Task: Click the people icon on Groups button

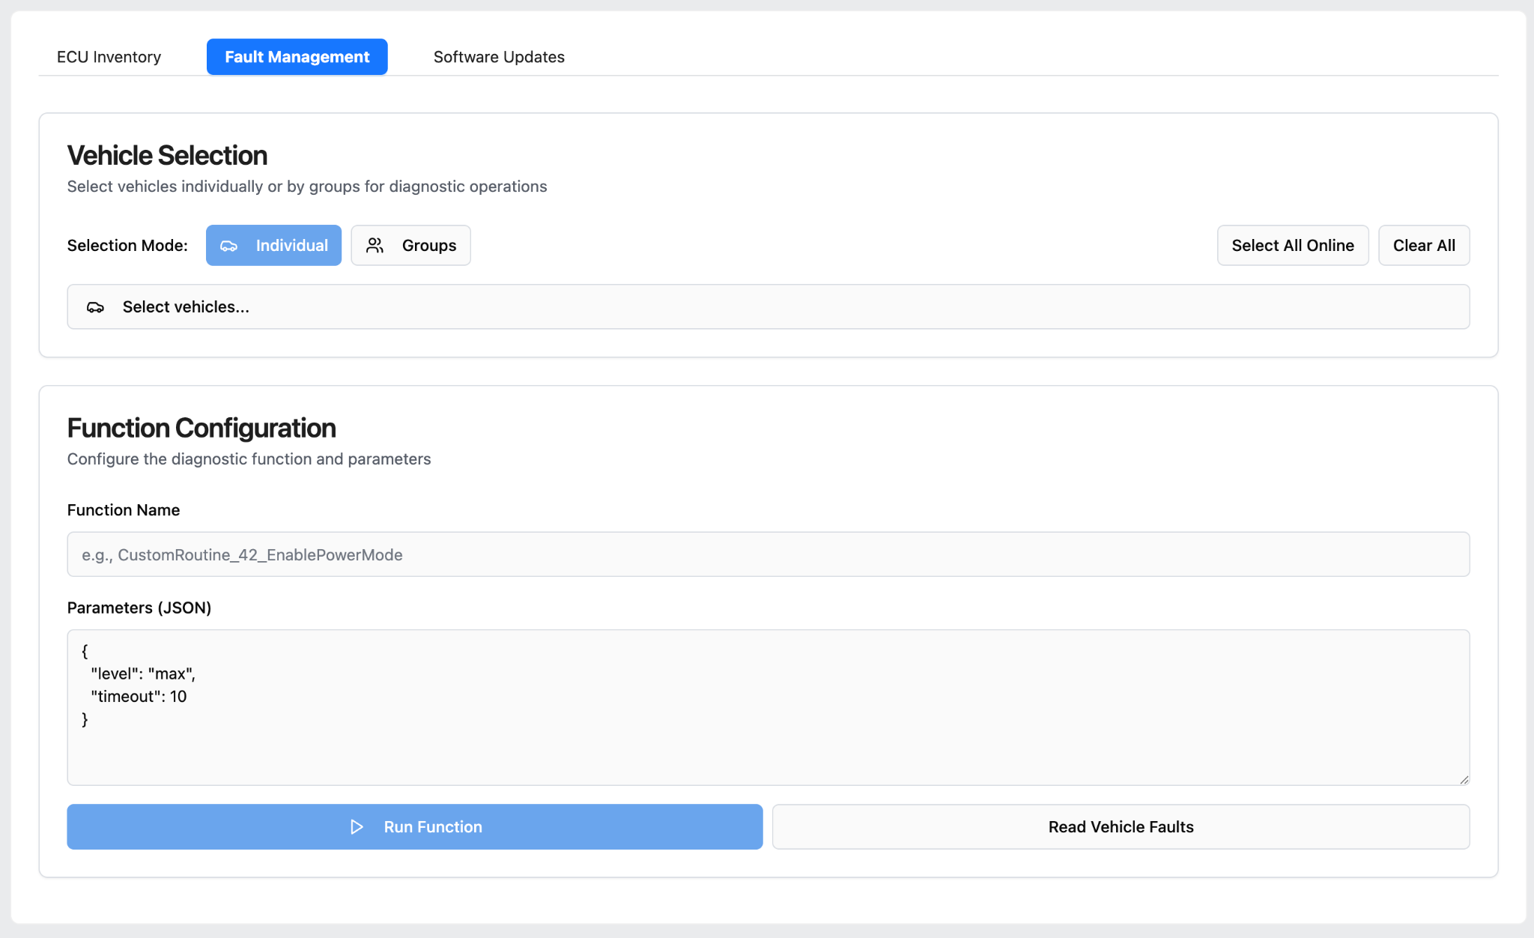Action: 375,246
